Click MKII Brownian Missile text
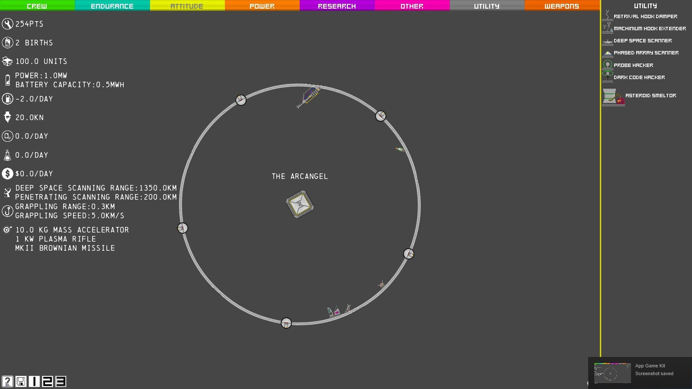Image resolution: width=692 pixels, height=389 pixels. pyautogui.click(x=65, y=248)
